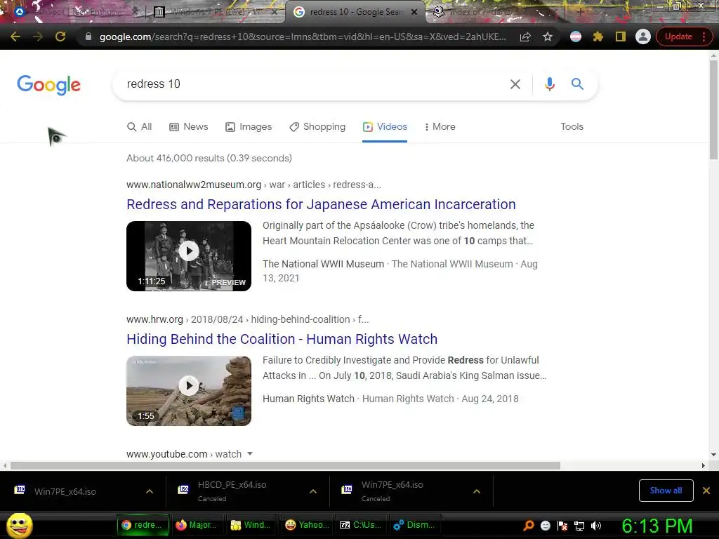Switch to 7-Zip C:\Us taskbar button

coord(360,525)
